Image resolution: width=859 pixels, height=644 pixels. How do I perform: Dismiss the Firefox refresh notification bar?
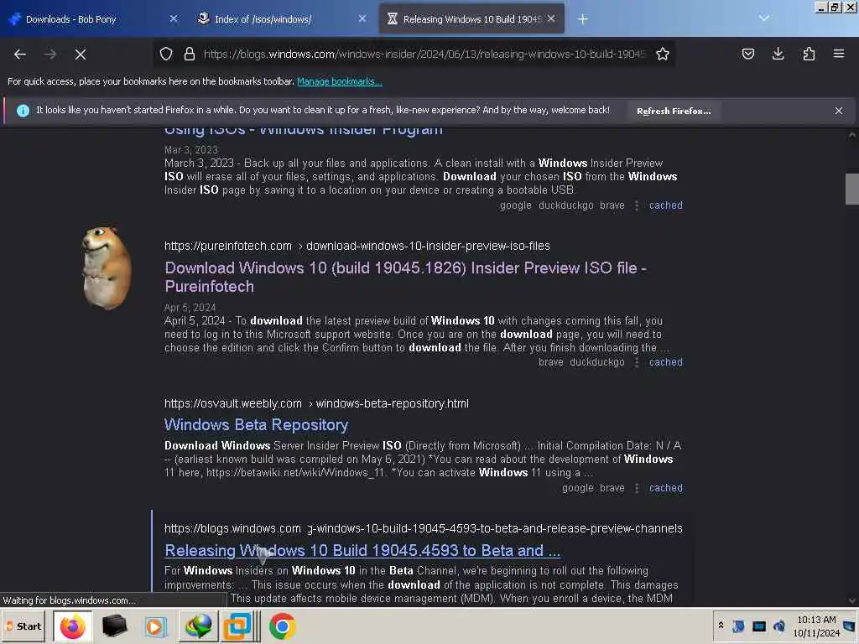[x=838, y=111]
